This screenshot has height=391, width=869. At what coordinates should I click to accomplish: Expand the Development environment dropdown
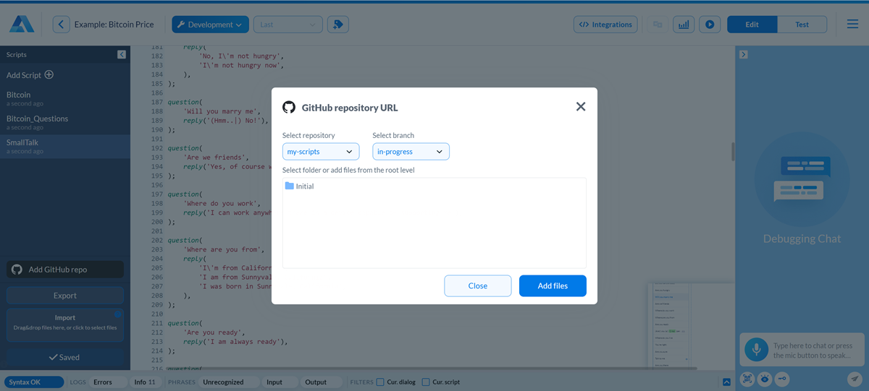coord(210,25)
